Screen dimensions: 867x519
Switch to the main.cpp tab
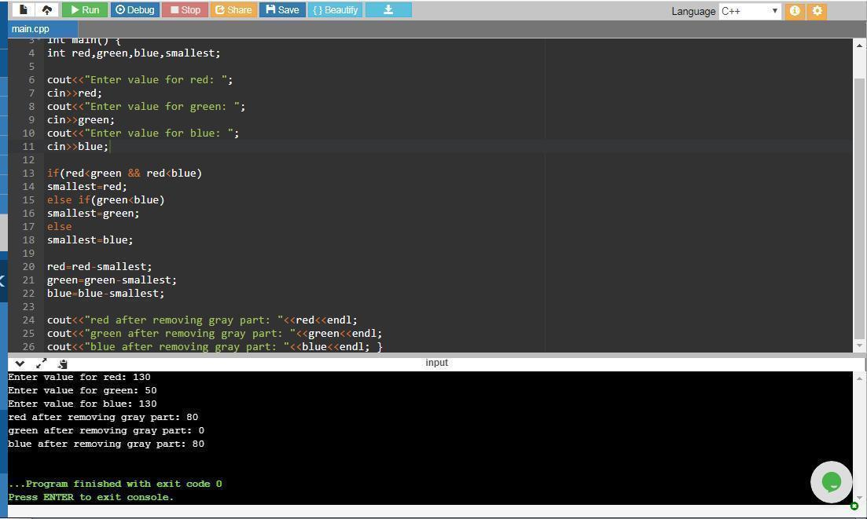(31, 29)
